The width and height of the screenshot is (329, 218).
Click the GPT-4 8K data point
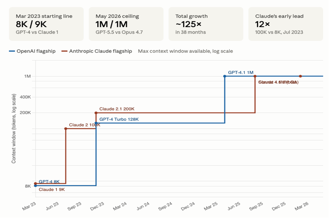coord(35,186)
